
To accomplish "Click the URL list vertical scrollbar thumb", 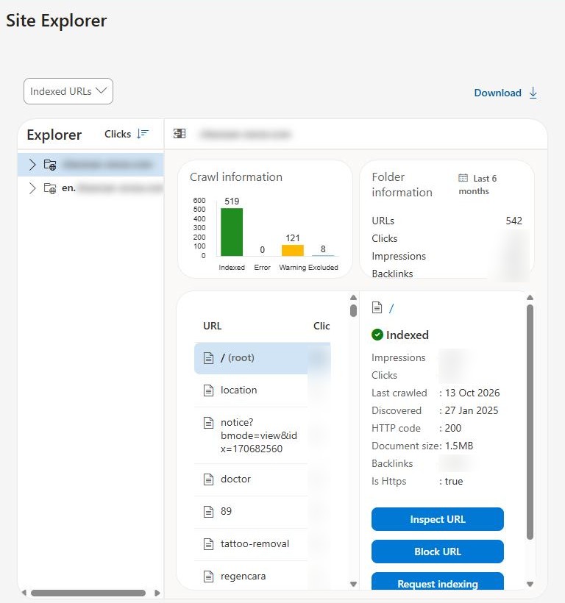I will point(353,310).
